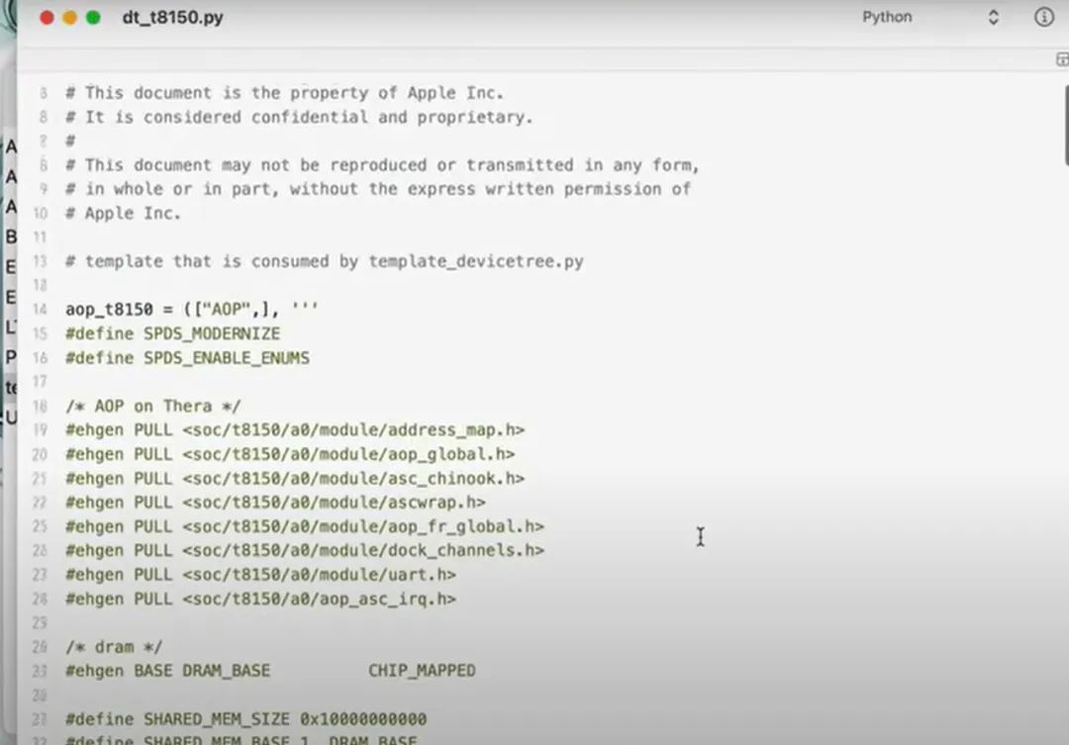
Task: Click the '/* dram */' comment
Action: click(x=114, y=647)
